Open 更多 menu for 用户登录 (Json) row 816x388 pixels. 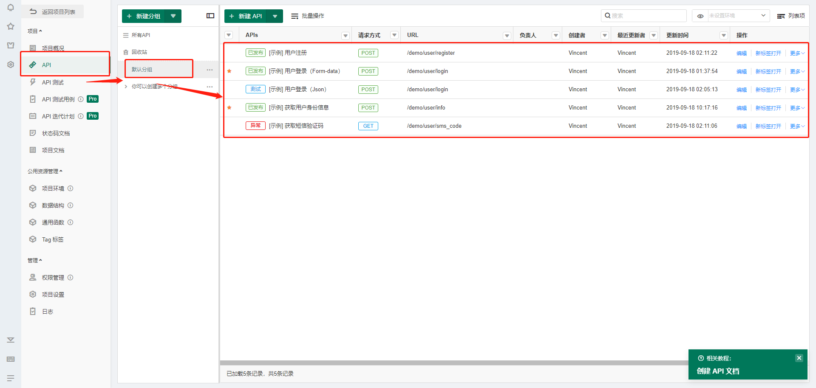tap(797, 90)
